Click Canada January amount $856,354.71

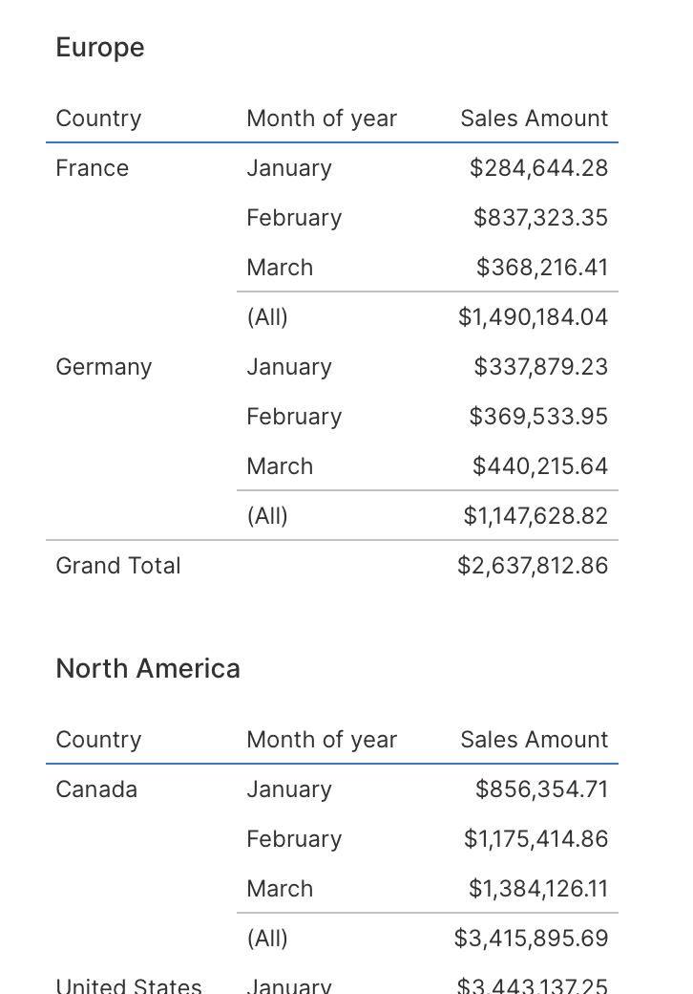coord(542,789)
